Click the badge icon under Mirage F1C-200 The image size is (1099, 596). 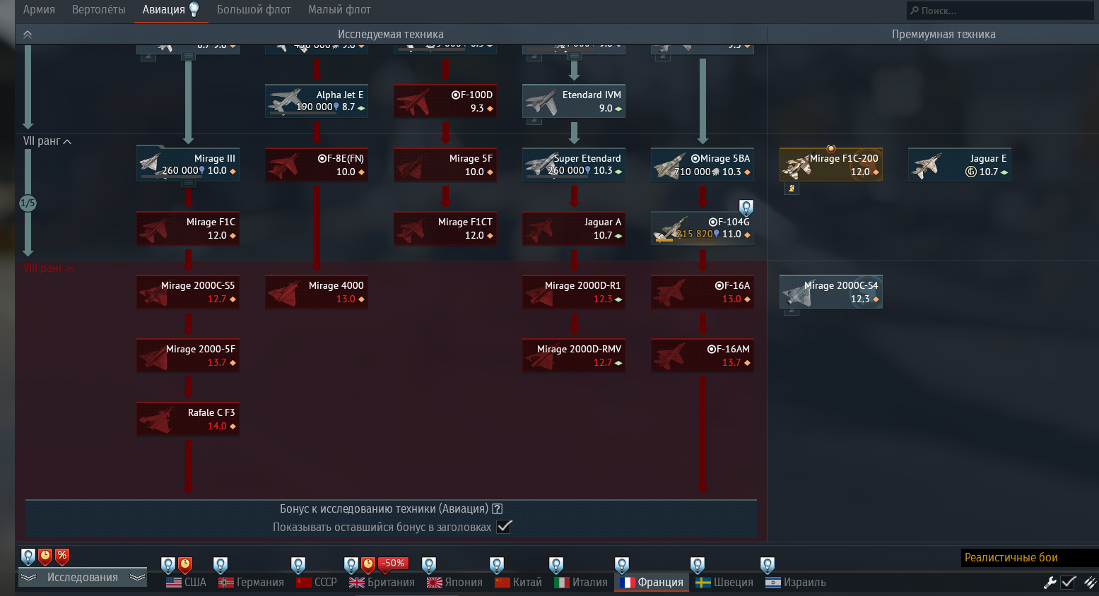click(x=792, y=189)
